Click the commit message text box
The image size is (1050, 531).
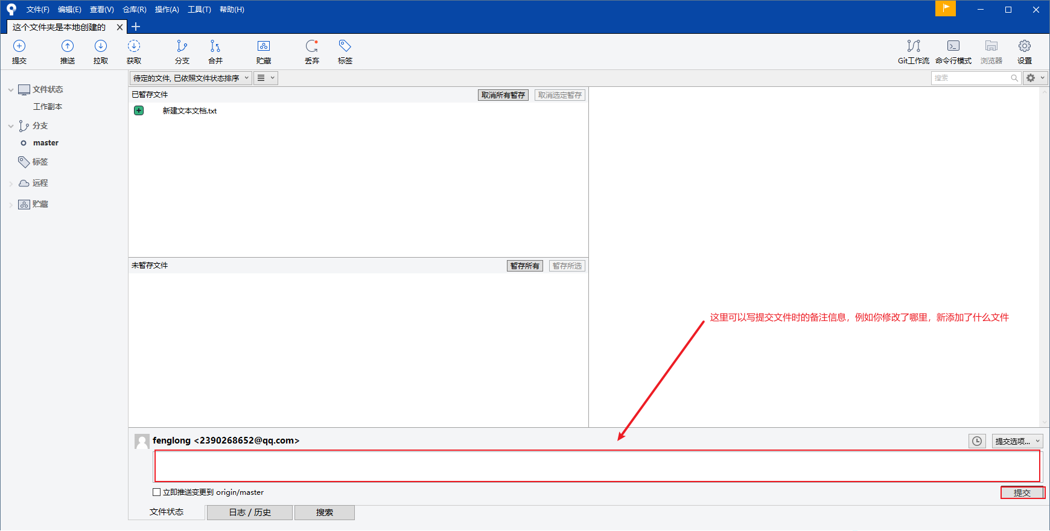coord(597,466)
